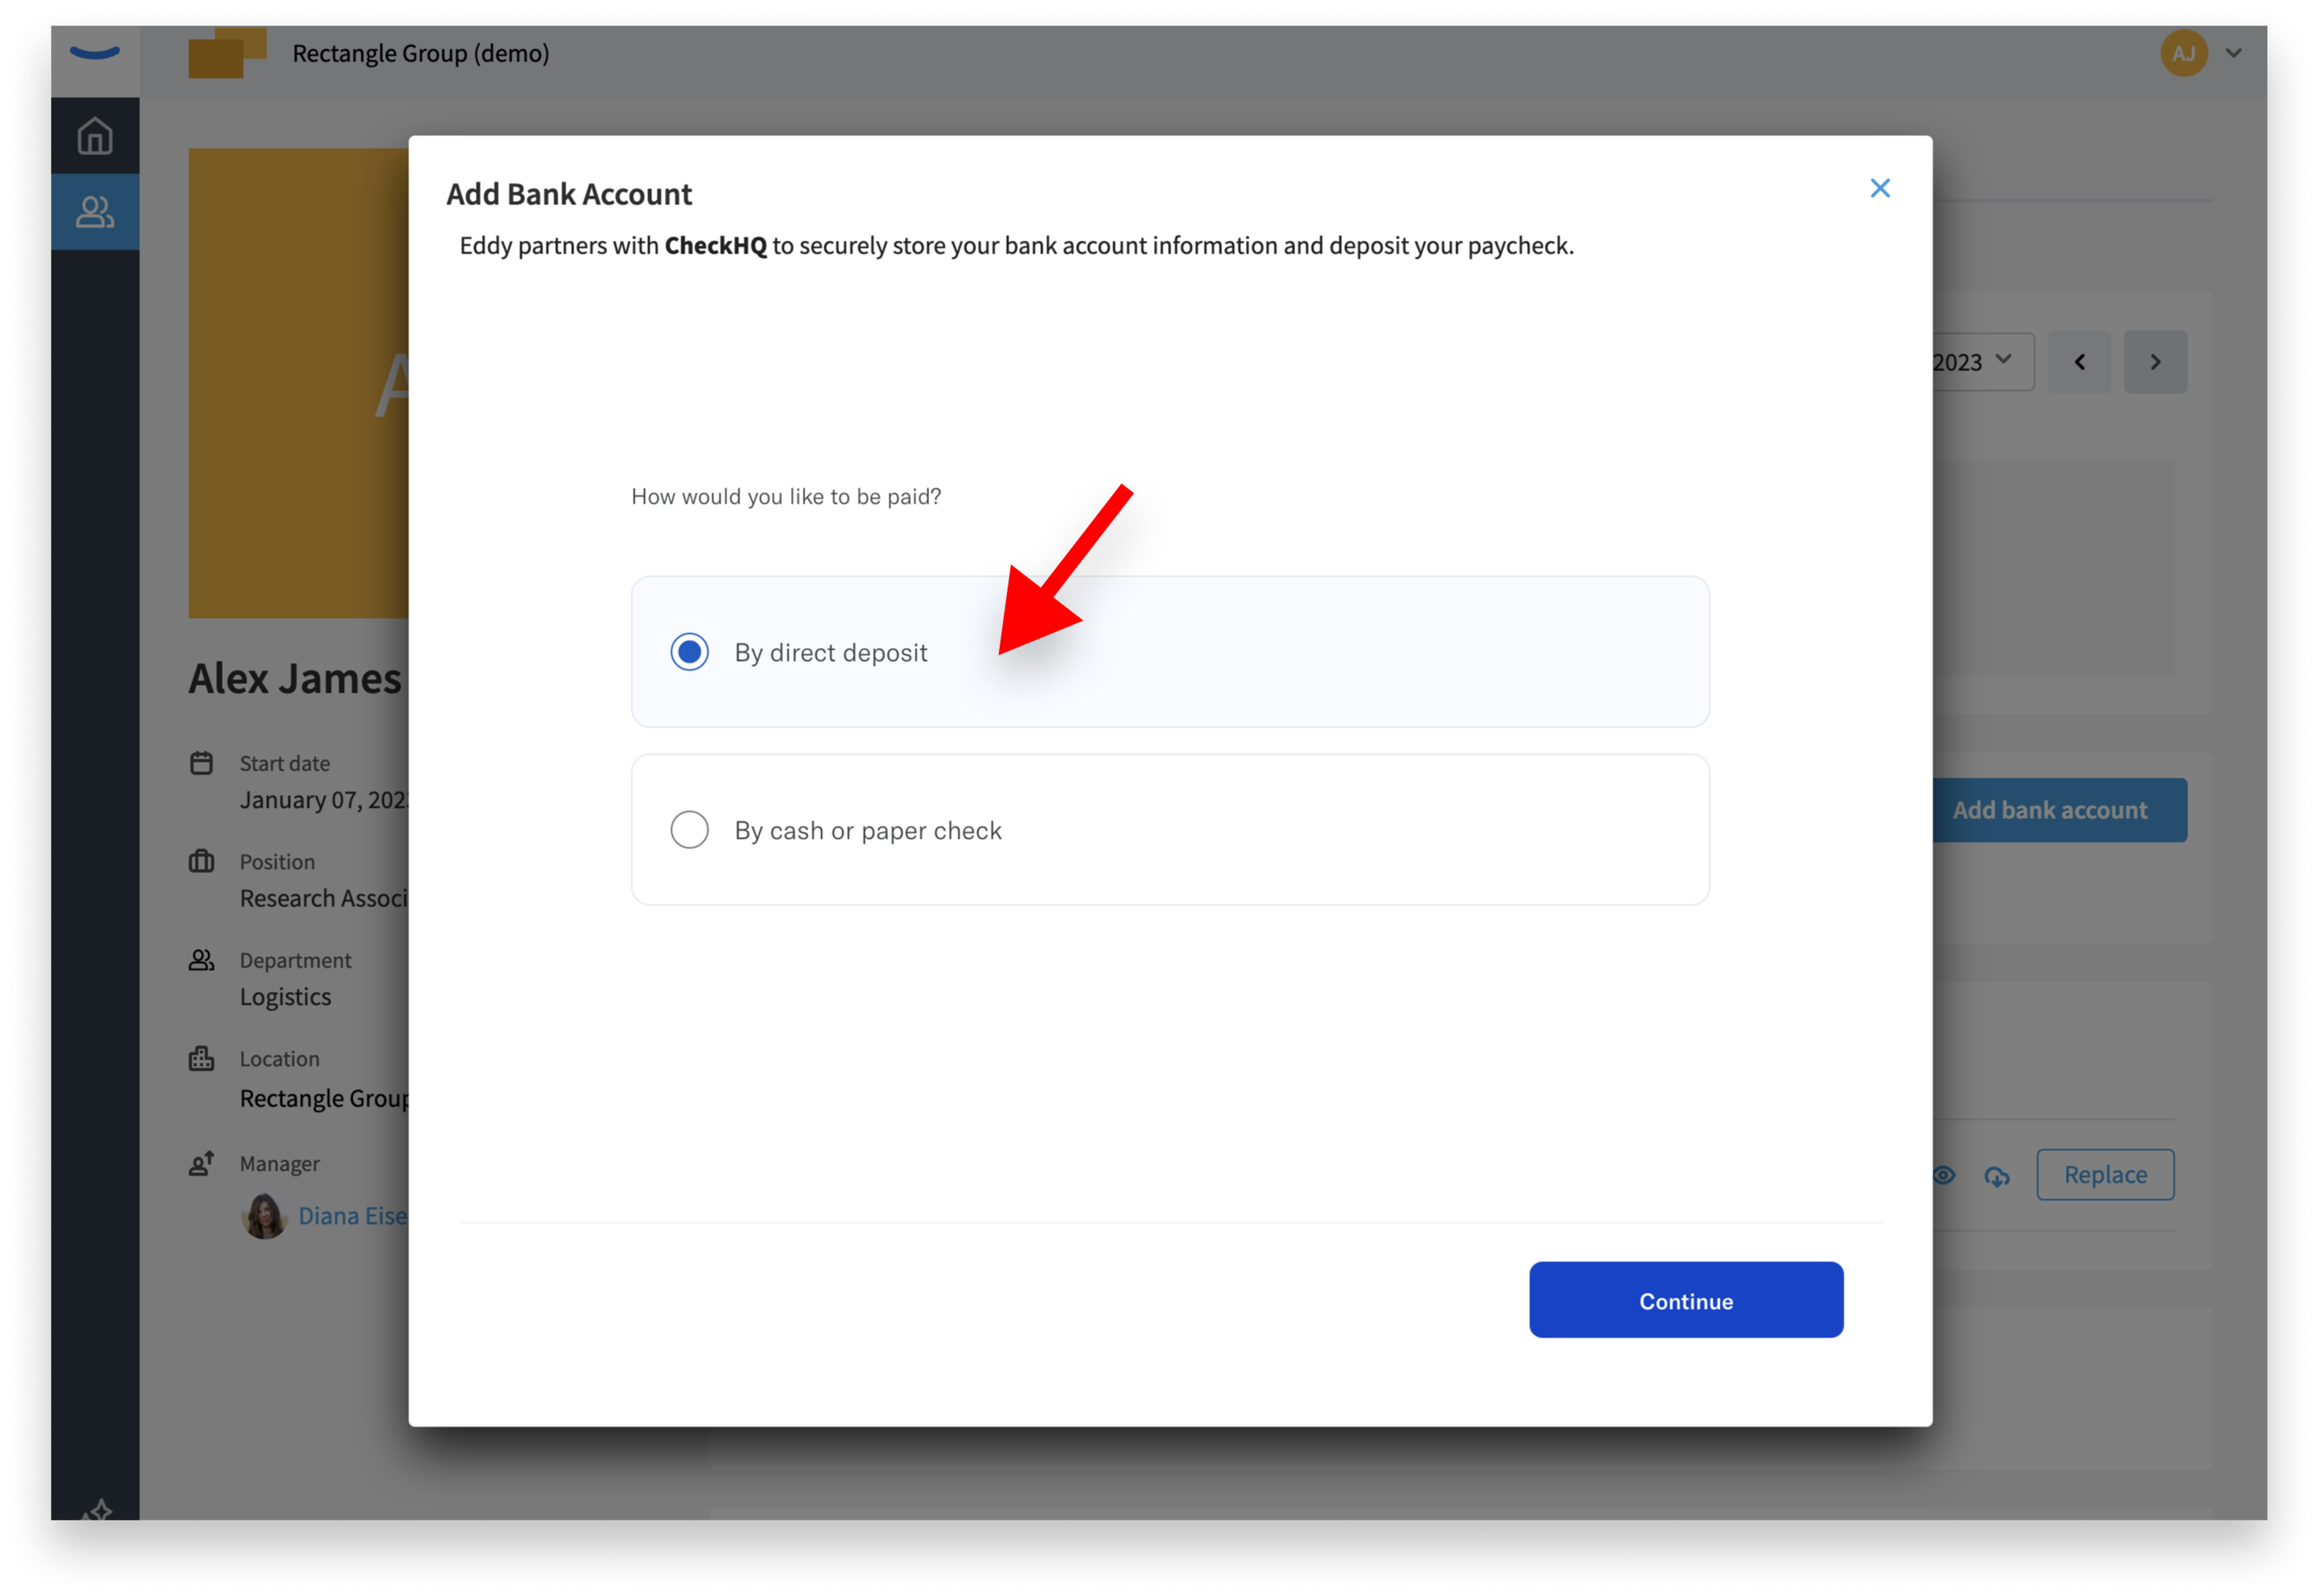
Task: Click the Logistics department value
Action: coord(285,997)
